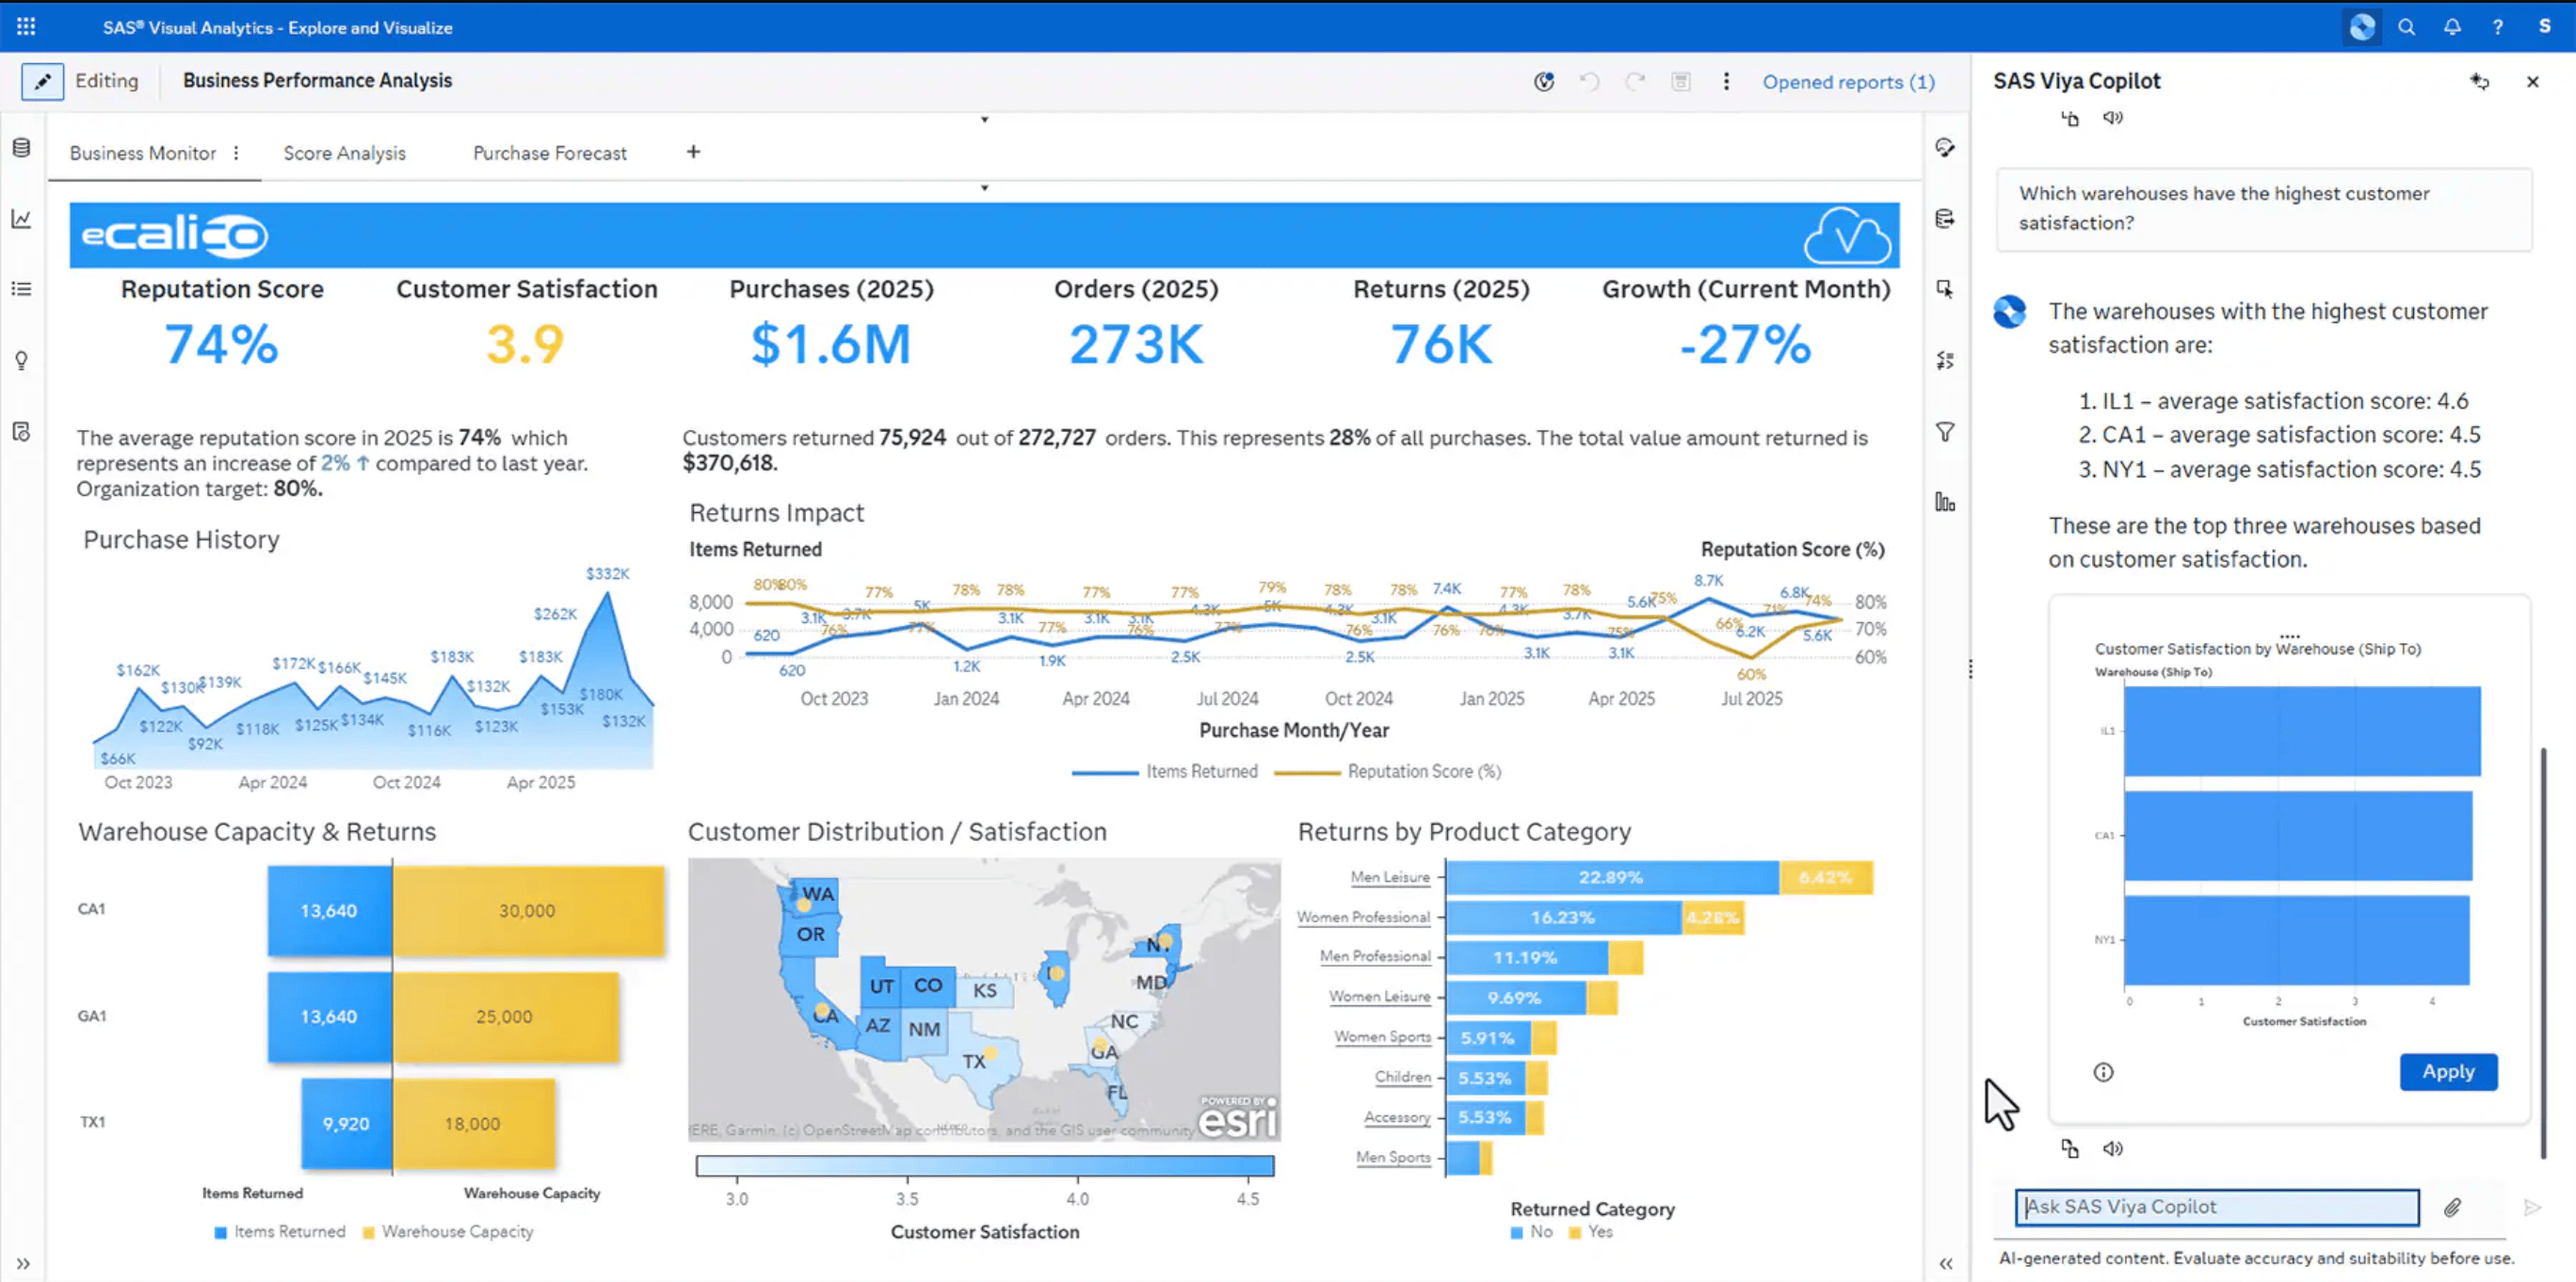Click read-aloud speaker icon below chart
The width and height of the screenshot is (2576, 1282).
point(2112,1148)
